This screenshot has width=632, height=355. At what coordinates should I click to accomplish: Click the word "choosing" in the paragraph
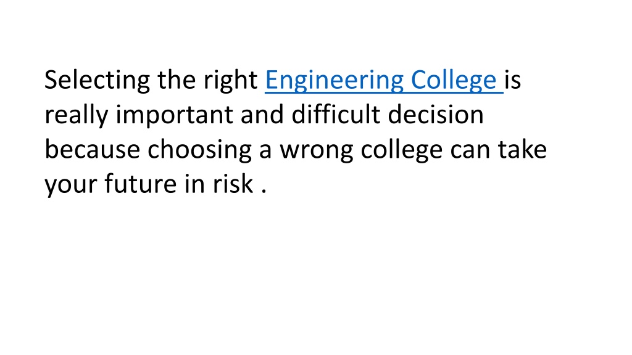point(199,150)
